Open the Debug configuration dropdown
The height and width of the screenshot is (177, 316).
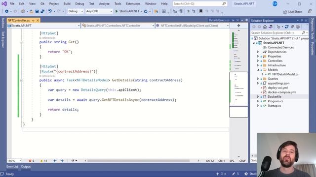(76, 11)
